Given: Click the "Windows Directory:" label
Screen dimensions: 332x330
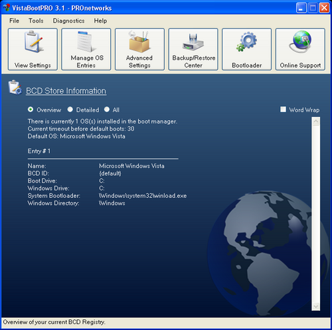Looking at the screenshot, I should (x=53, y=203).
